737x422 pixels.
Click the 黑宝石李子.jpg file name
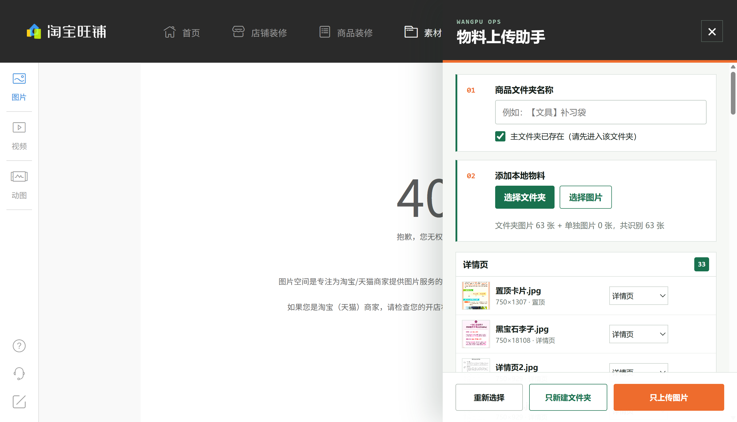(522, 329)
